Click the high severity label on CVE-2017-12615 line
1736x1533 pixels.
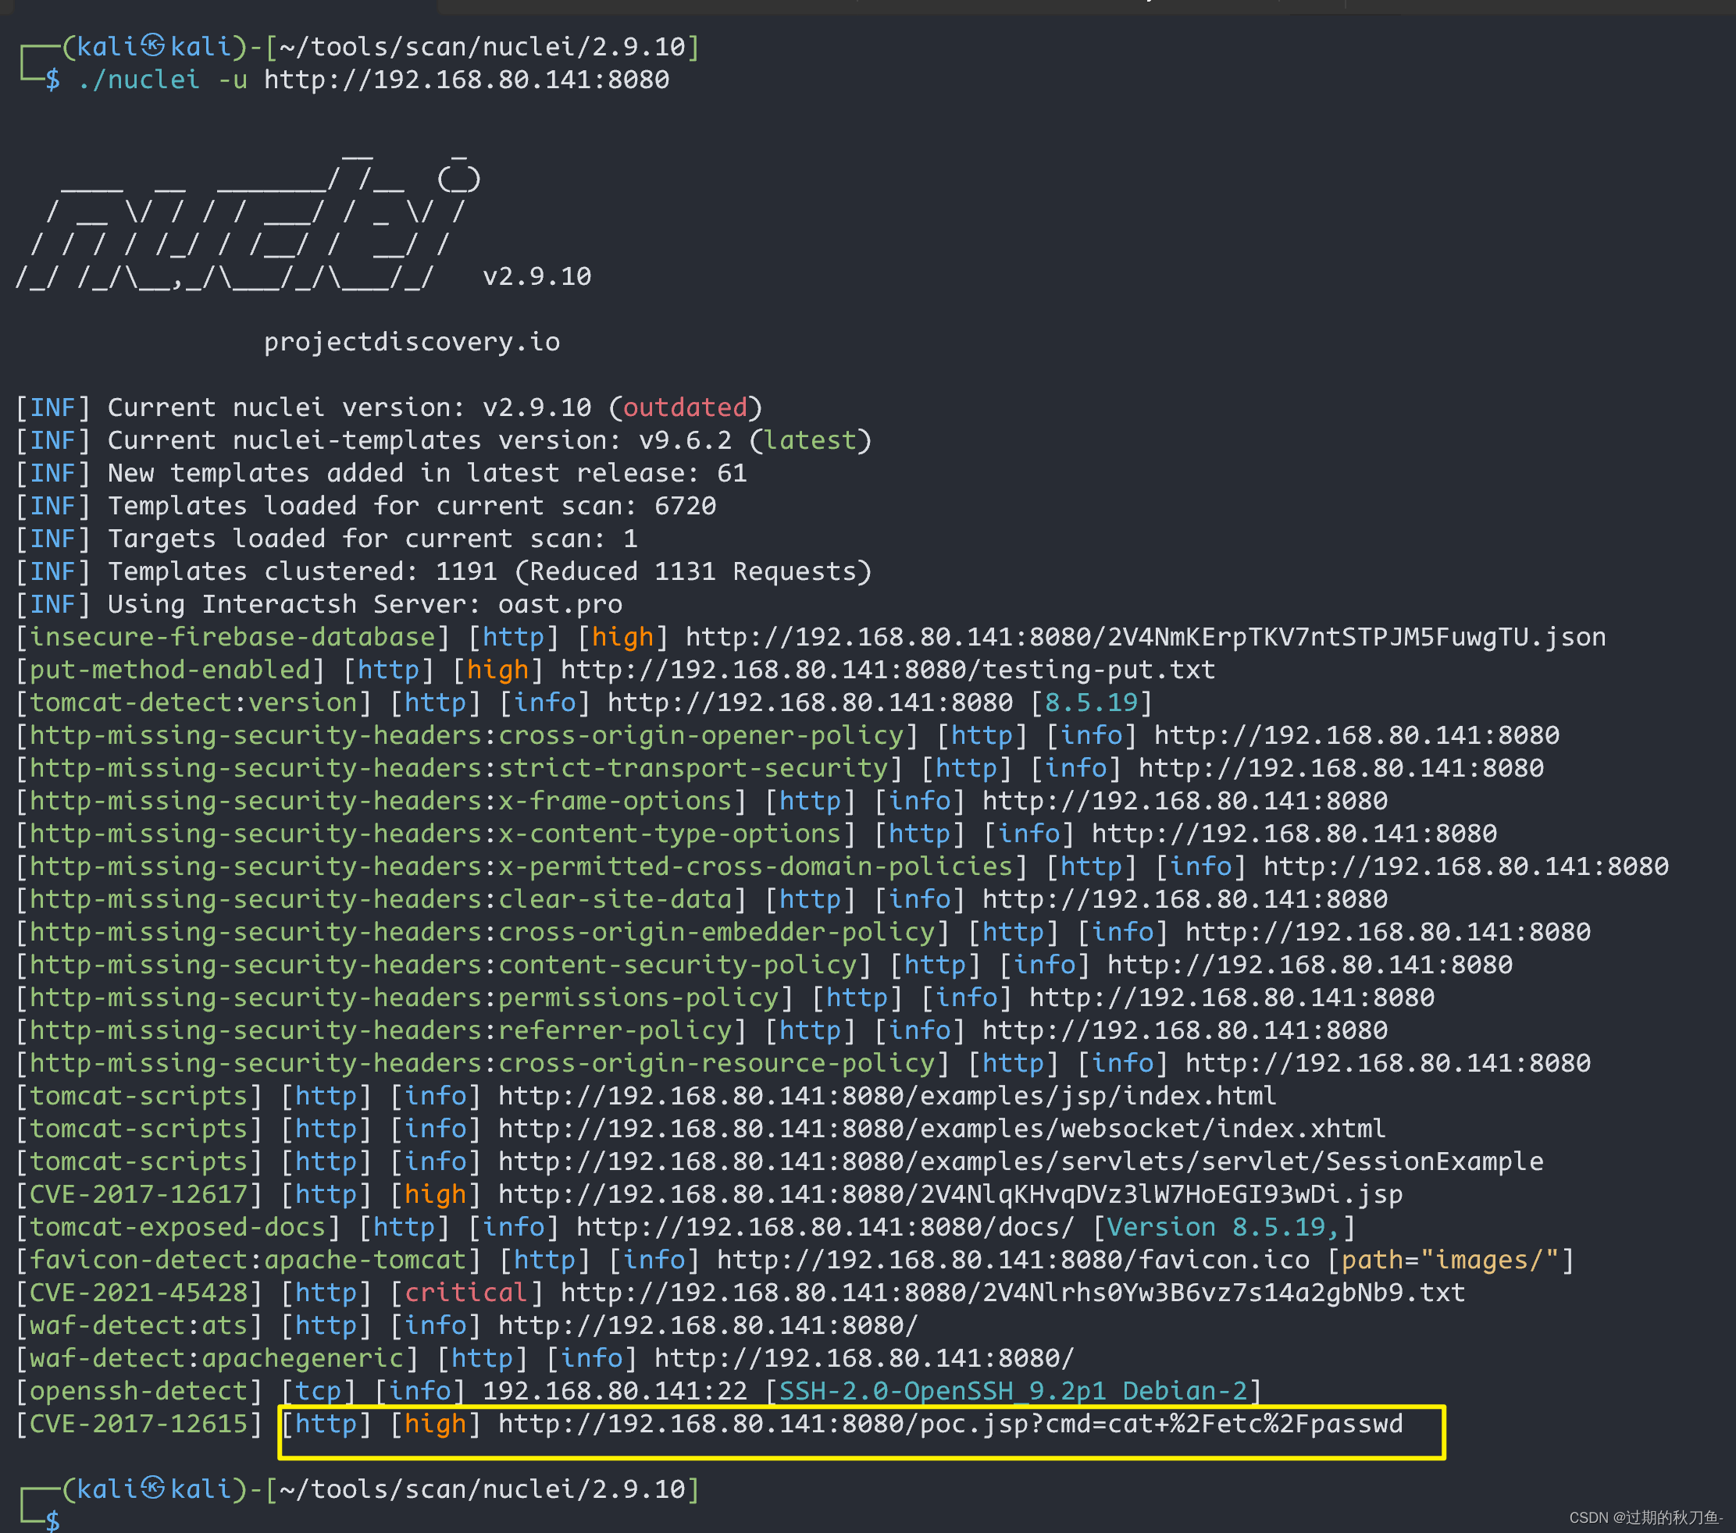click(x=435, y=1425)
